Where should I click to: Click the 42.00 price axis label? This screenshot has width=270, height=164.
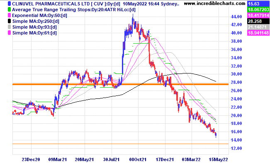(x=236, y=24)
